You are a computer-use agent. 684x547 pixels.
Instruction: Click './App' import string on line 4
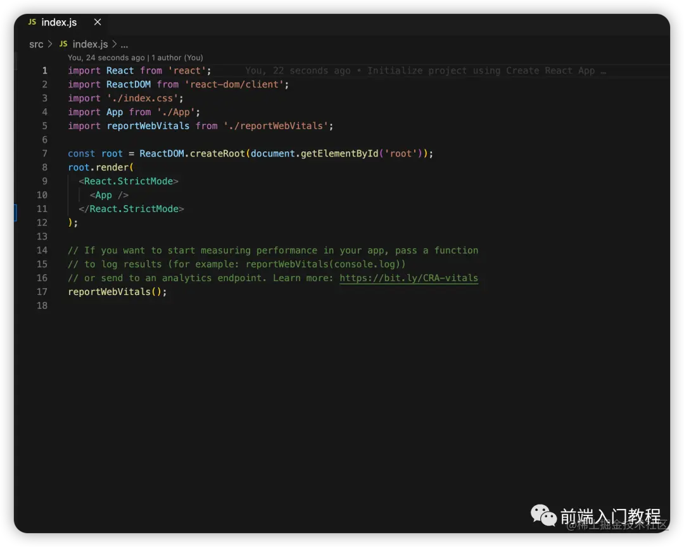[176, 112]
